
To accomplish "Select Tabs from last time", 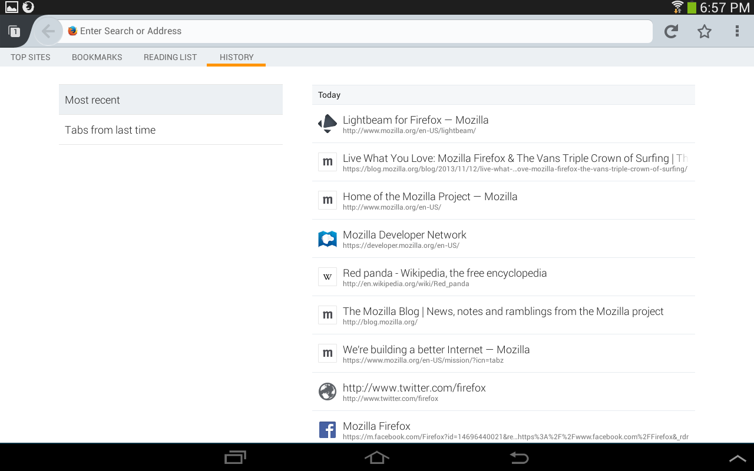I will pos(171,130).
